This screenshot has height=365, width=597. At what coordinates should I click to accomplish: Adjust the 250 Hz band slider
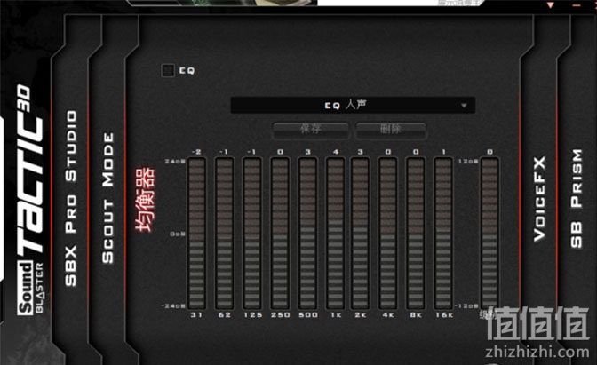pos(280,234)
